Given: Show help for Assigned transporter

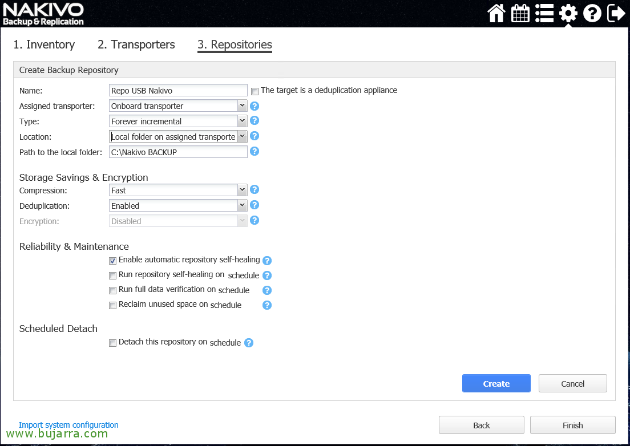Looking at the screenshot, I should pos(255,106).
